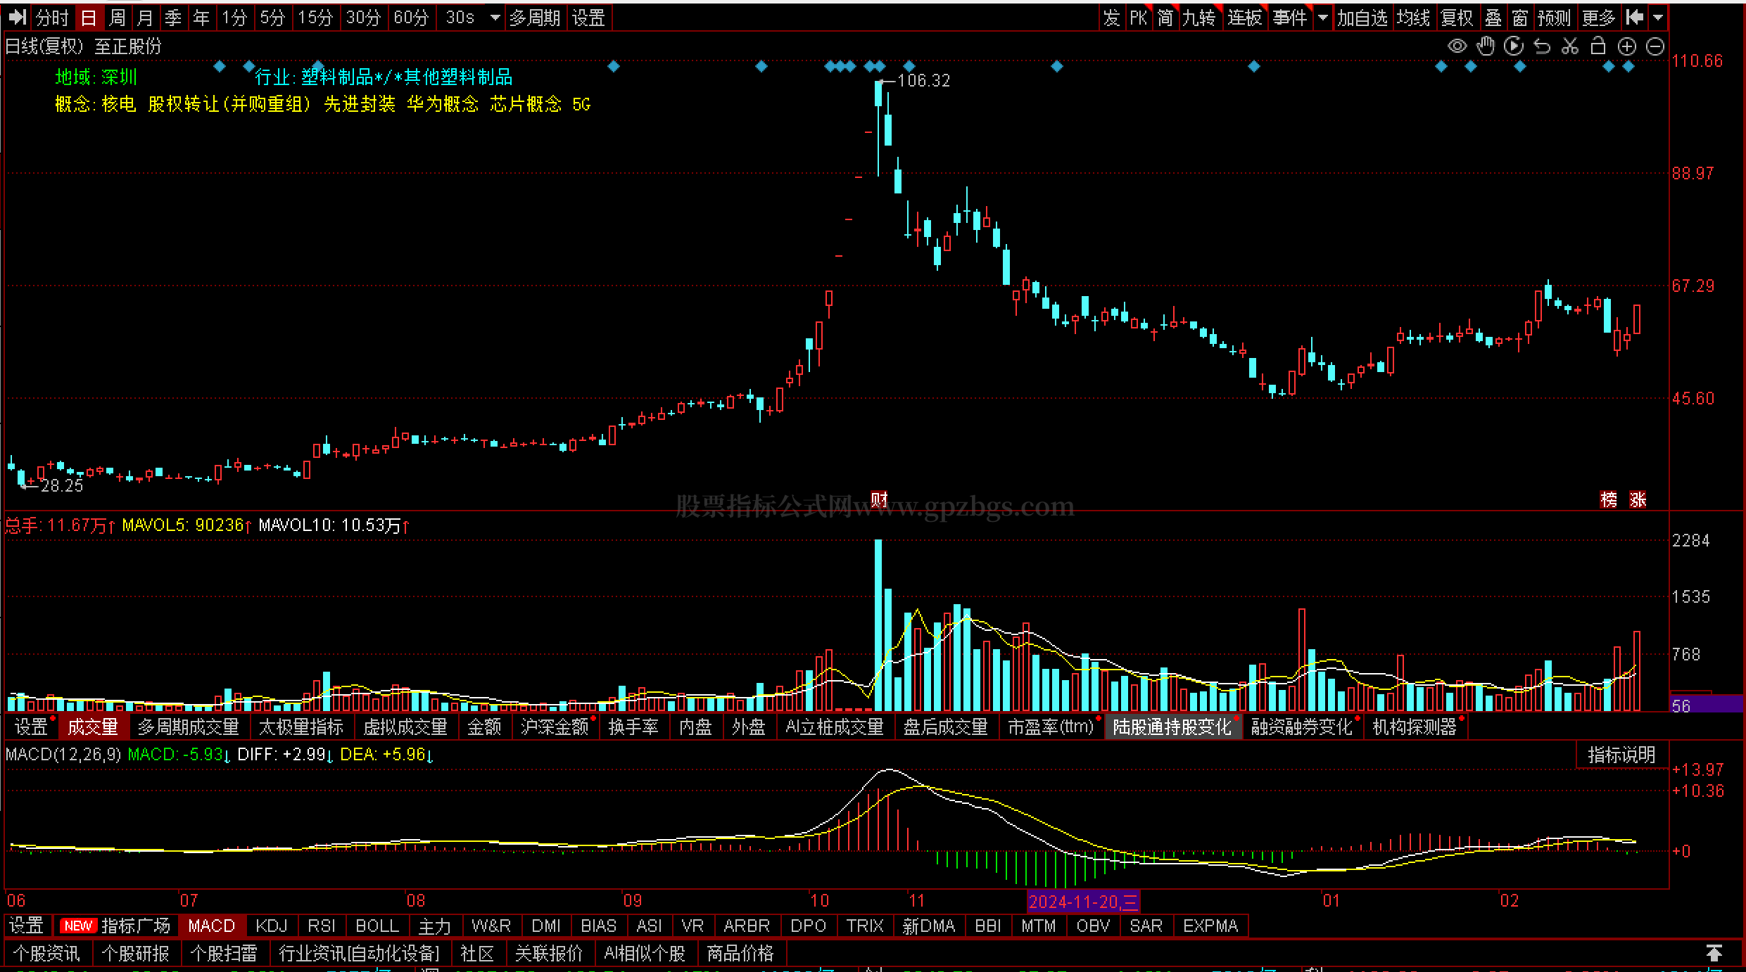Screen dimensions: 1746x972
Task: Open the rightmost dropdown arrow in the top toolbar
Action: (1659, 18)
